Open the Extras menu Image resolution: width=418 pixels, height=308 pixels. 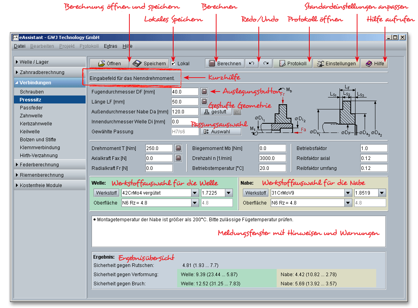pyautogui.click(x=110, y=46)
